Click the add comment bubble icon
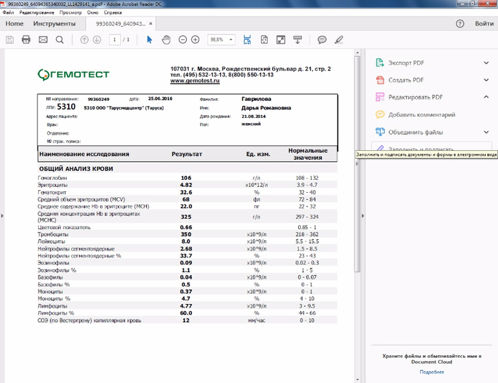Image resolution: width=498 pixels, height=383 pixels. (x=322, y=39)
